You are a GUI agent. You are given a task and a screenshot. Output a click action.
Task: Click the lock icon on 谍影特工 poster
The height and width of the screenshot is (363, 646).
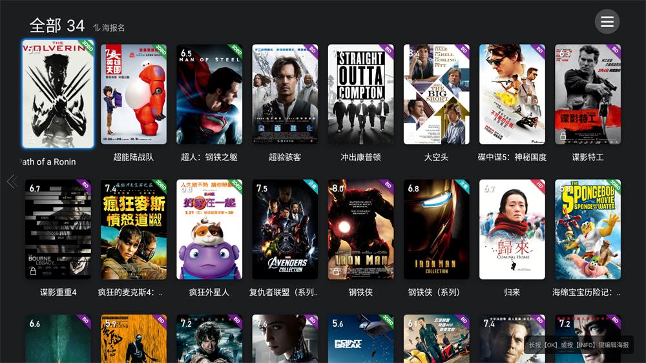click(563, 136)
